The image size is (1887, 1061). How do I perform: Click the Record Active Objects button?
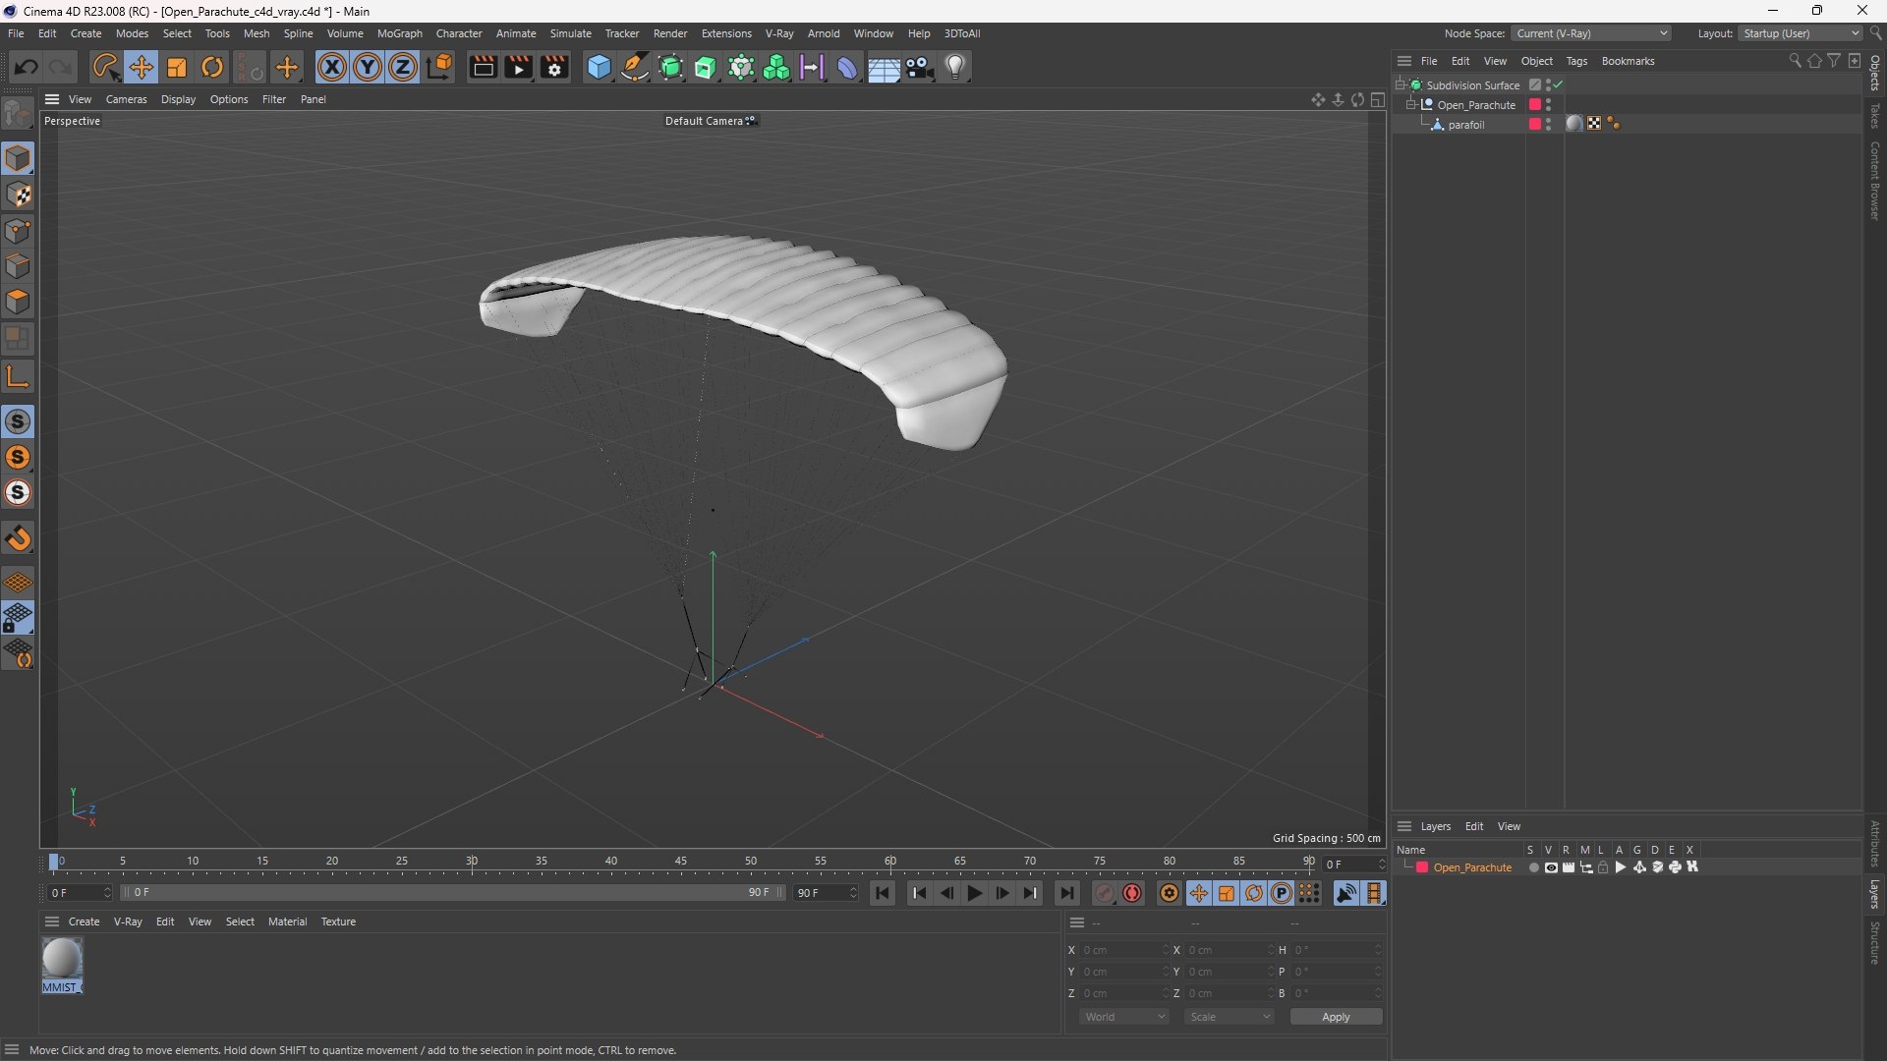[x=1105, y=893]
